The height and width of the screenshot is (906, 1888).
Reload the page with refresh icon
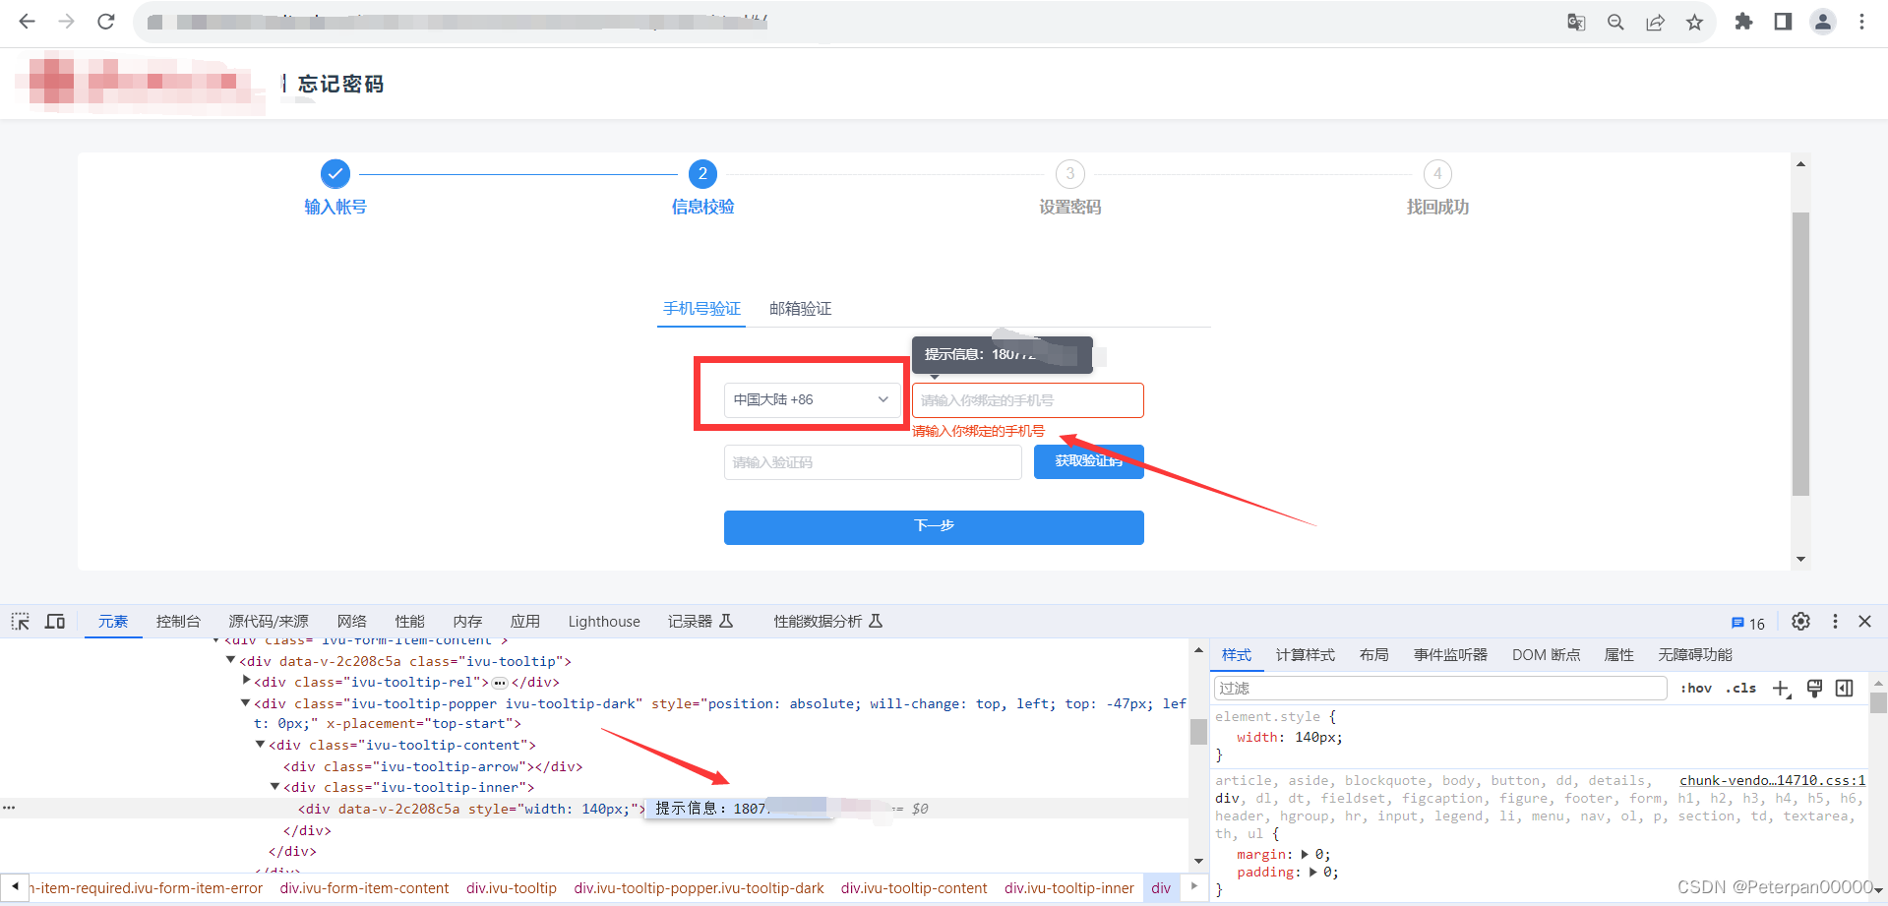(106, 22)
